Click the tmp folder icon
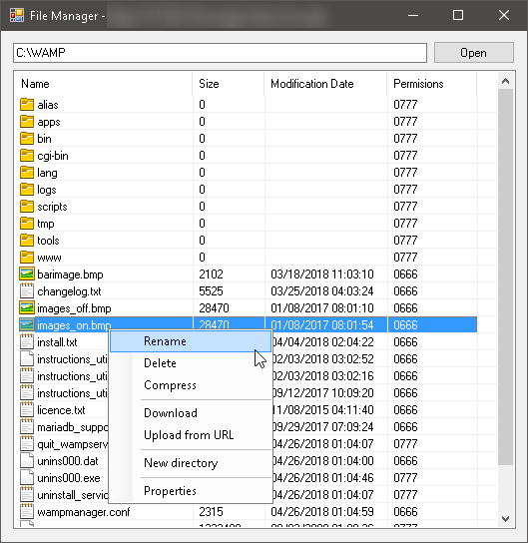528x543 pixels. pos(27,223)
